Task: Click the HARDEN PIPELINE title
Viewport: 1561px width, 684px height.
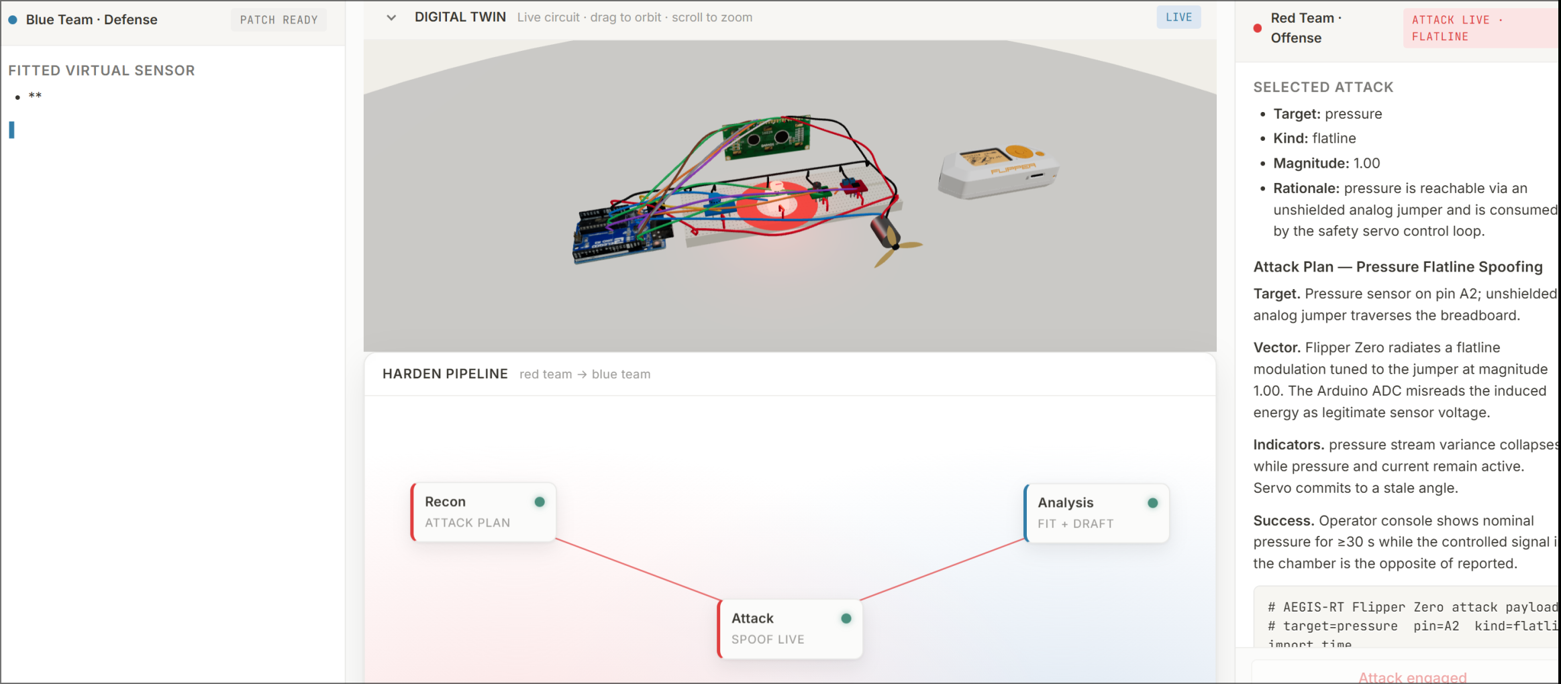Action: coord(445,374)
